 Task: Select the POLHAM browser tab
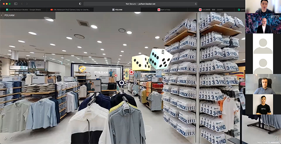117,10
